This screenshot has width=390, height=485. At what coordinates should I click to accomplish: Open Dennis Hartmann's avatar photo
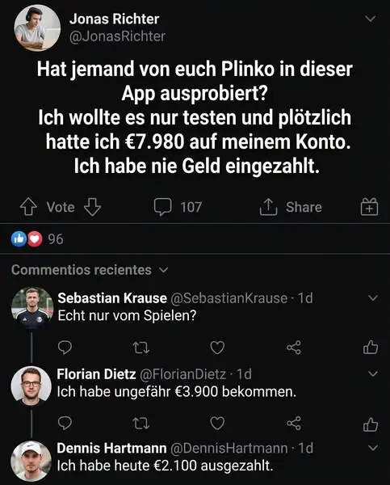31,462
